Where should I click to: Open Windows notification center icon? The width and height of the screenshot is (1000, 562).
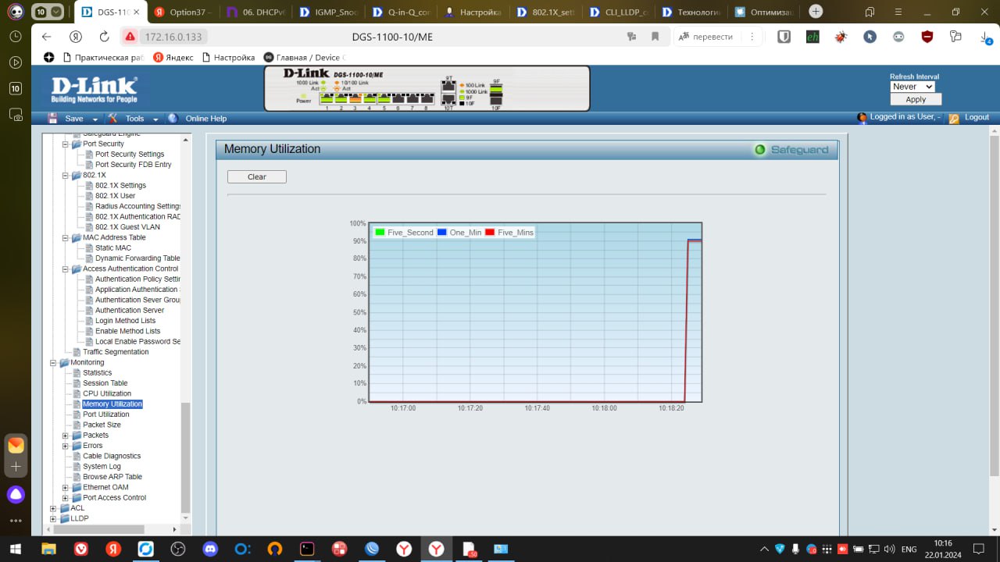979,549
